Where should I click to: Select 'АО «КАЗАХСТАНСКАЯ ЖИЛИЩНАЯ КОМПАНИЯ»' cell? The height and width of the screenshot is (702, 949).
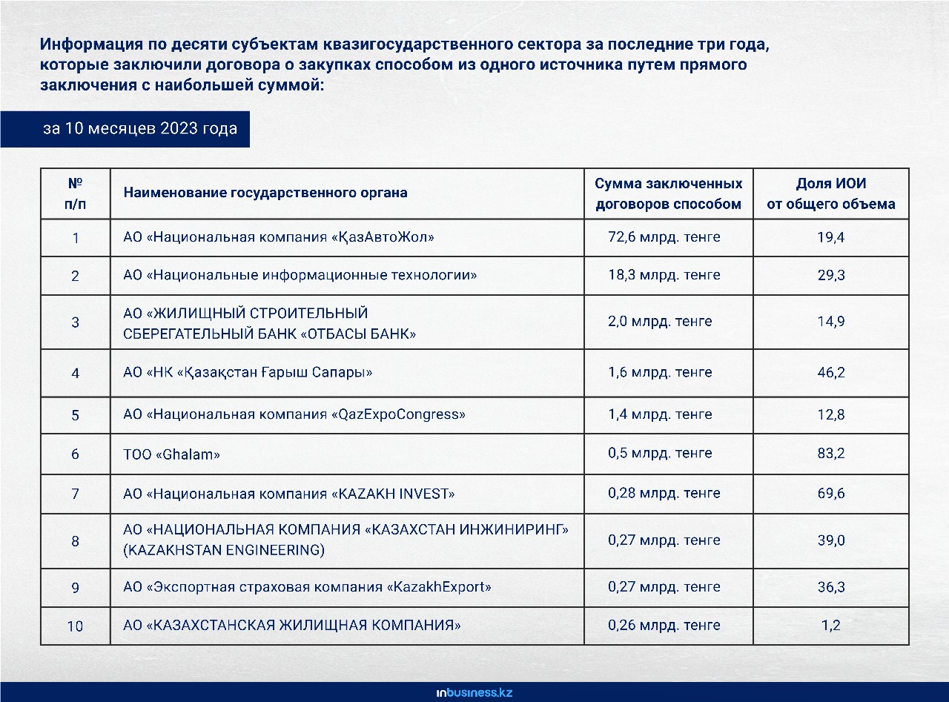[x=347, y=626]
